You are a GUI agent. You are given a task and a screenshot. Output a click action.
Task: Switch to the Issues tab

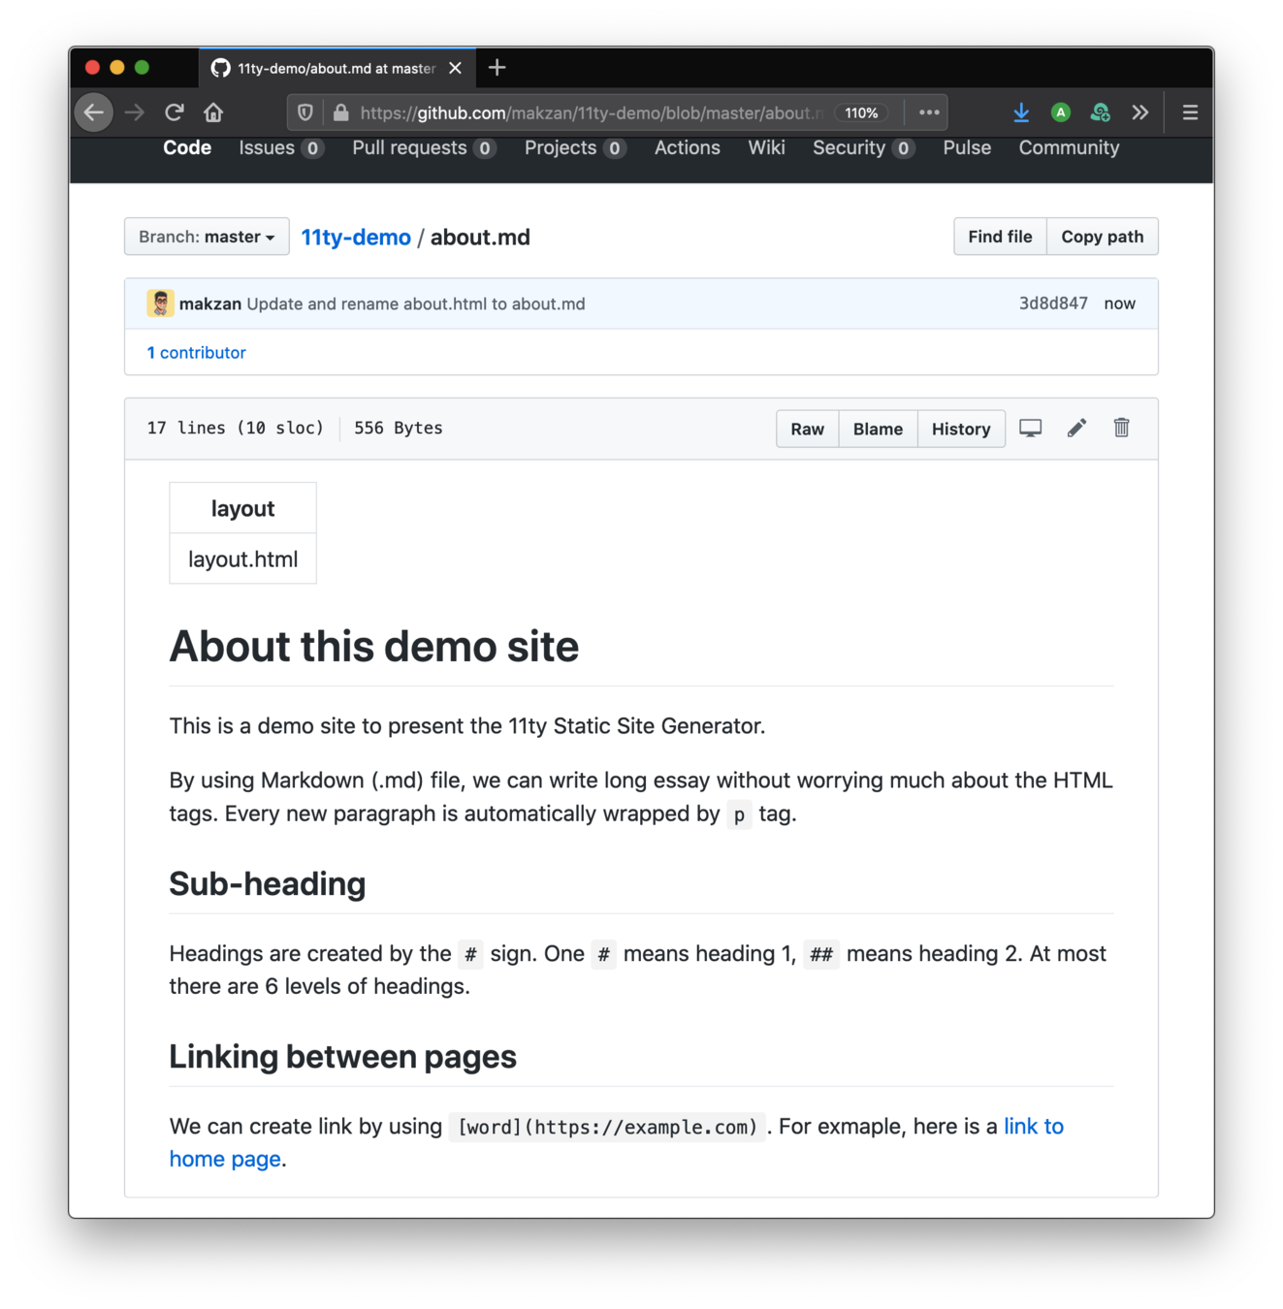281,147
